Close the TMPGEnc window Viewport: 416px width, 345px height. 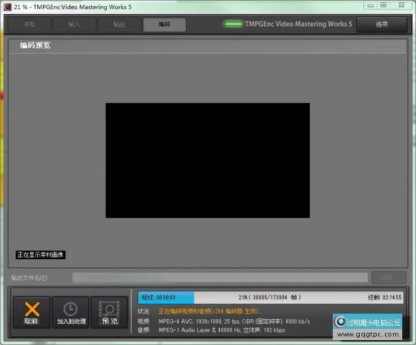pyautogui.click(x=402, y=5)
